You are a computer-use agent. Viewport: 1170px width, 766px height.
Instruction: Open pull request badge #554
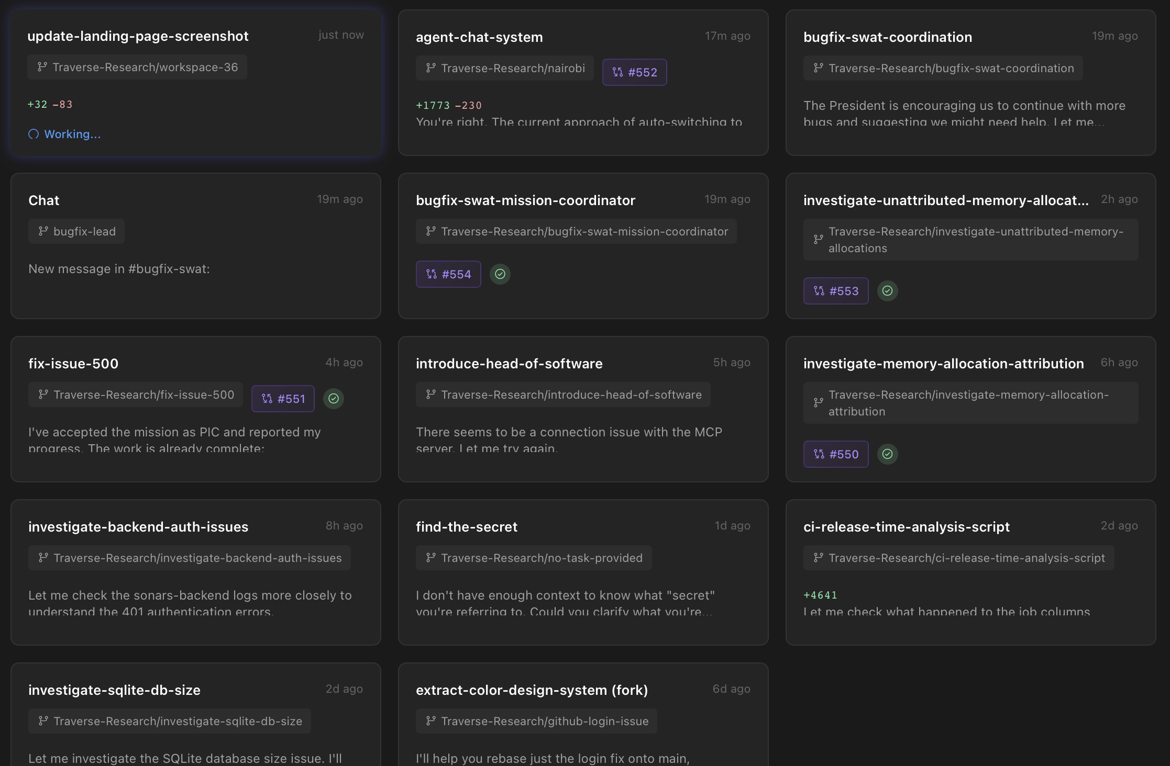(448, 274)
